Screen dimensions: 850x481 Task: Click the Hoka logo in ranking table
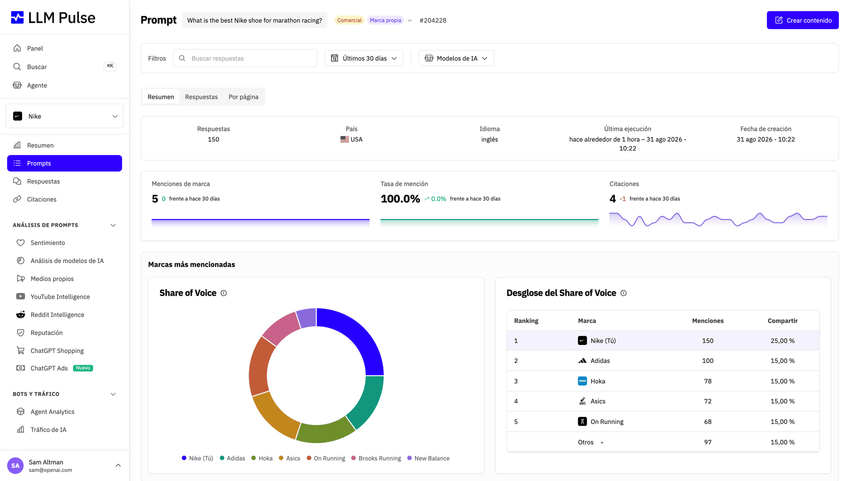tap(582, 381)
